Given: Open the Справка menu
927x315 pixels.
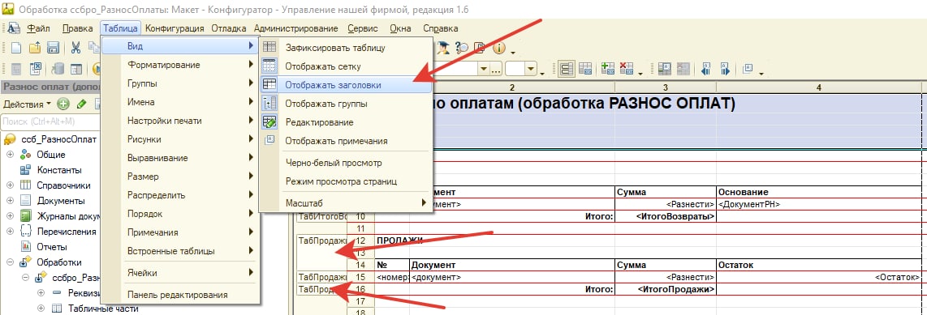Looking at the screenshot, I should [x=441, y=28].
